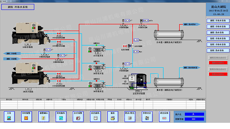Switch to 影院 冷冻水系统 page
230x129 pixels.
tap(218, 38)
